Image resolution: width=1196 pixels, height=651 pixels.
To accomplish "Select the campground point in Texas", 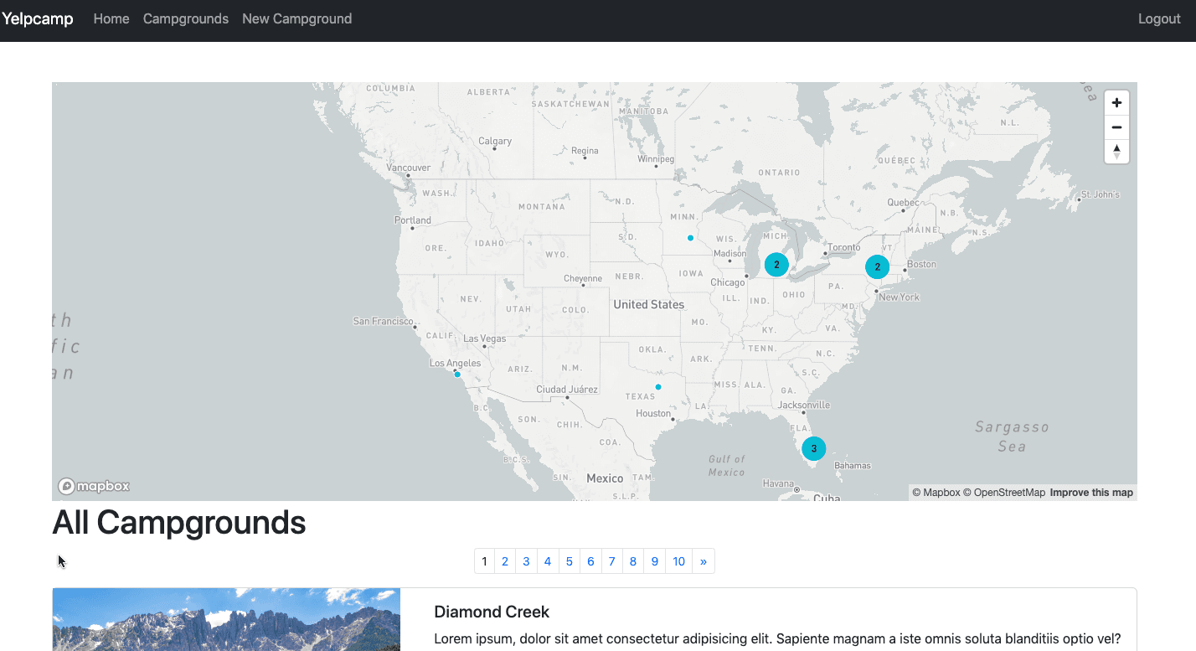I will coord(658,387).
